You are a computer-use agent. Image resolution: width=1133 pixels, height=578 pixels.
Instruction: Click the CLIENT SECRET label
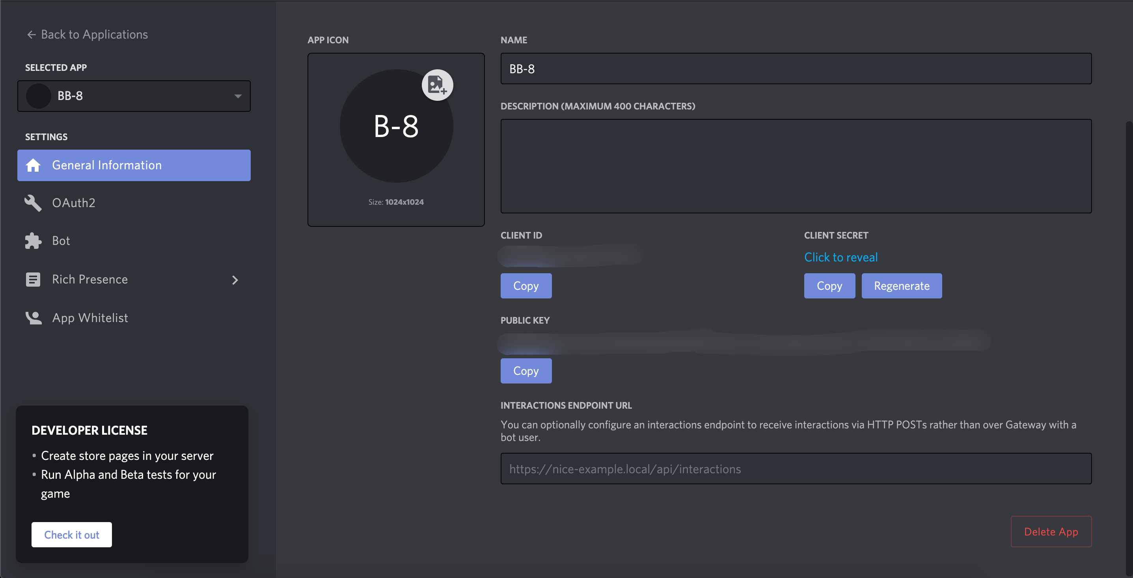[x=836, y=235]
